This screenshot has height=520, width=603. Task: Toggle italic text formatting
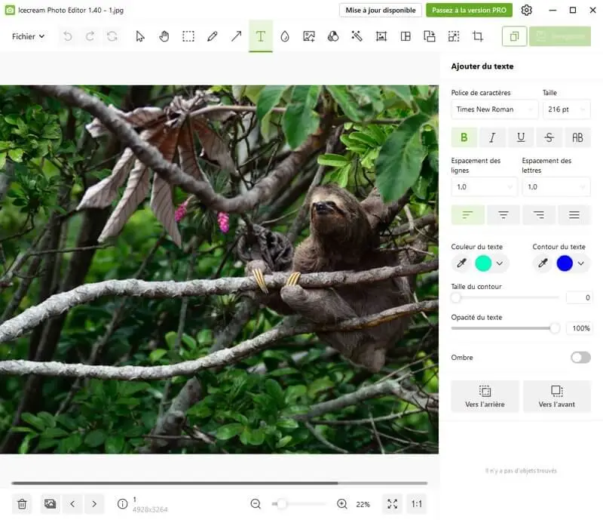[x=492, y=137]
